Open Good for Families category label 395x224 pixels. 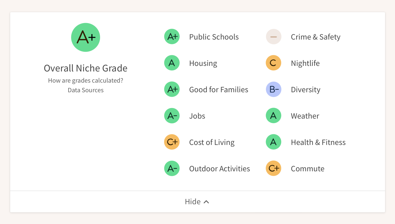(218, 90)
